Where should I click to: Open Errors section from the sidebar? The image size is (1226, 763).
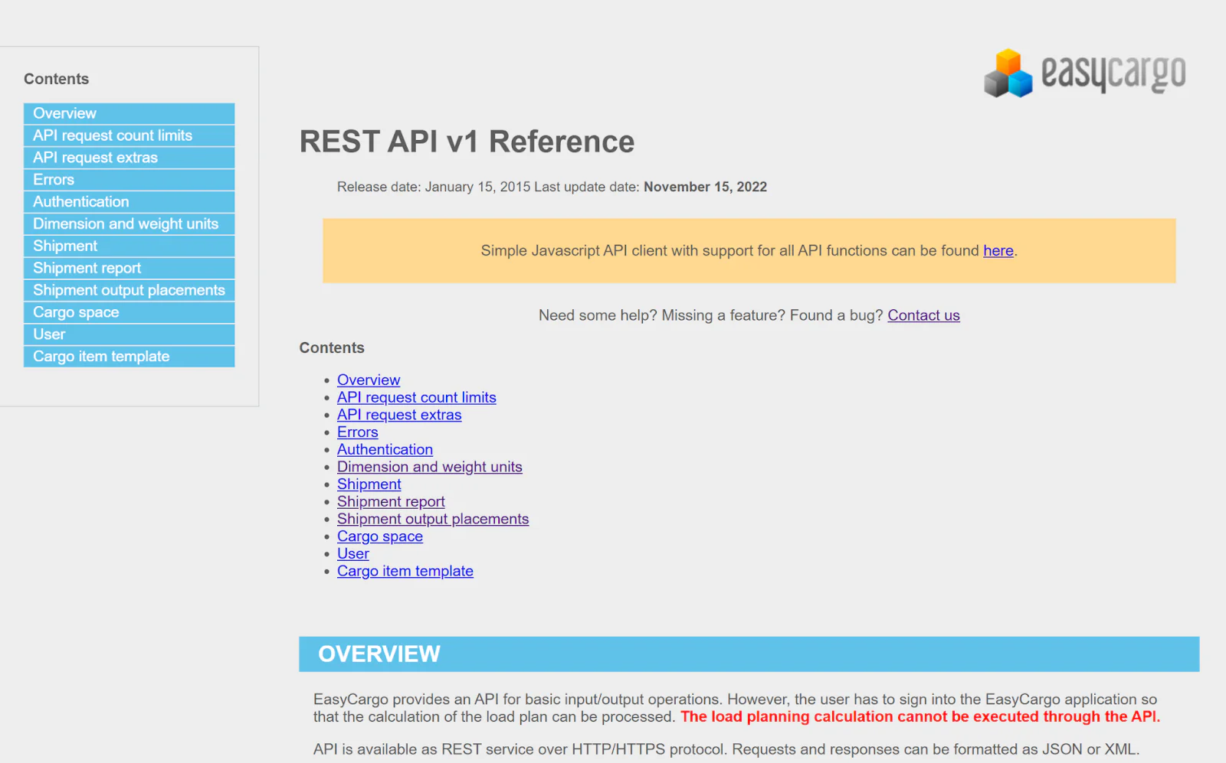129,180
